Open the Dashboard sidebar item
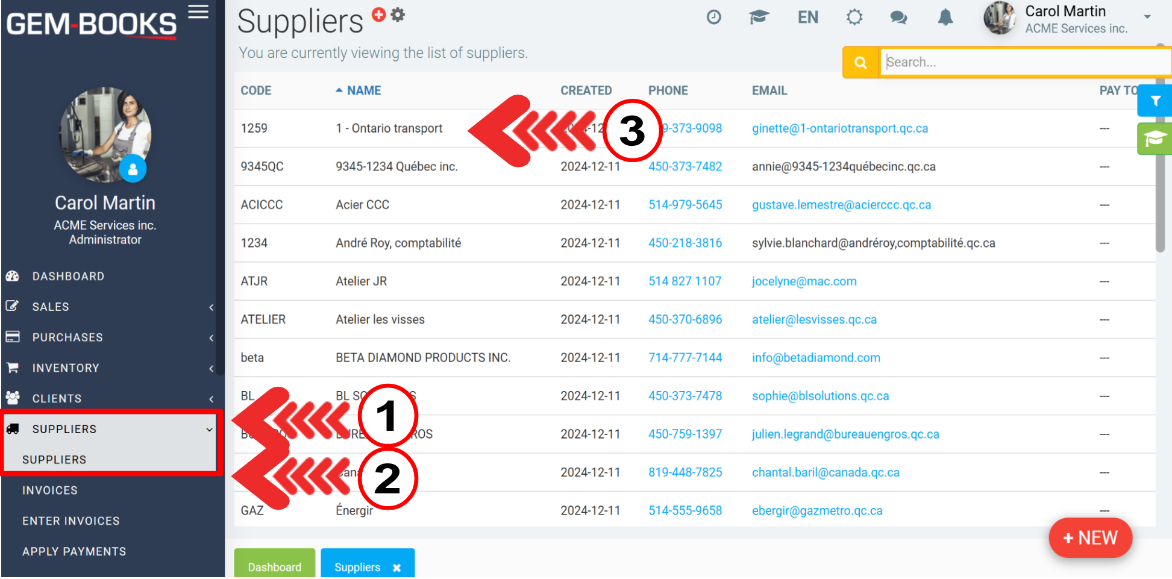This screenshot has height=579, width=1172. (x=68, y=276)
